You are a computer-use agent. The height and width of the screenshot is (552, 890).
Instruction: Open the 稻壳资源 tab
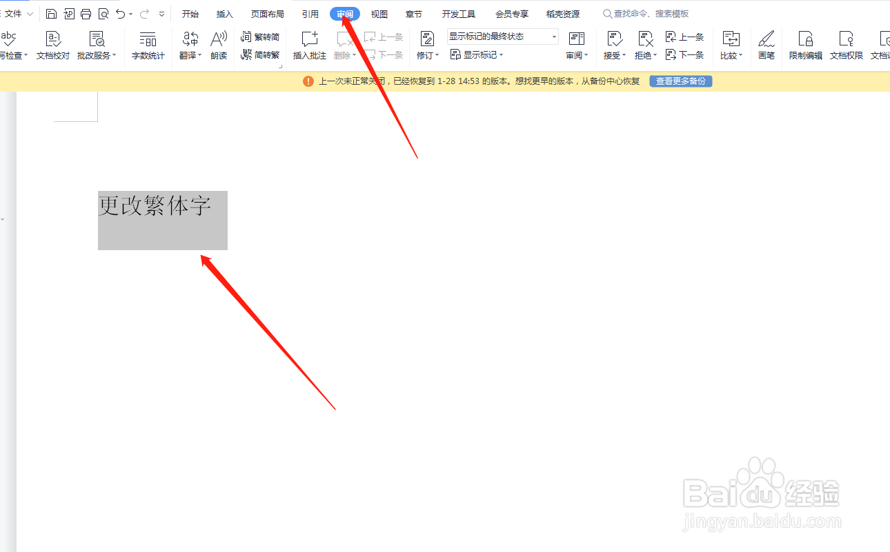[563, 14]
